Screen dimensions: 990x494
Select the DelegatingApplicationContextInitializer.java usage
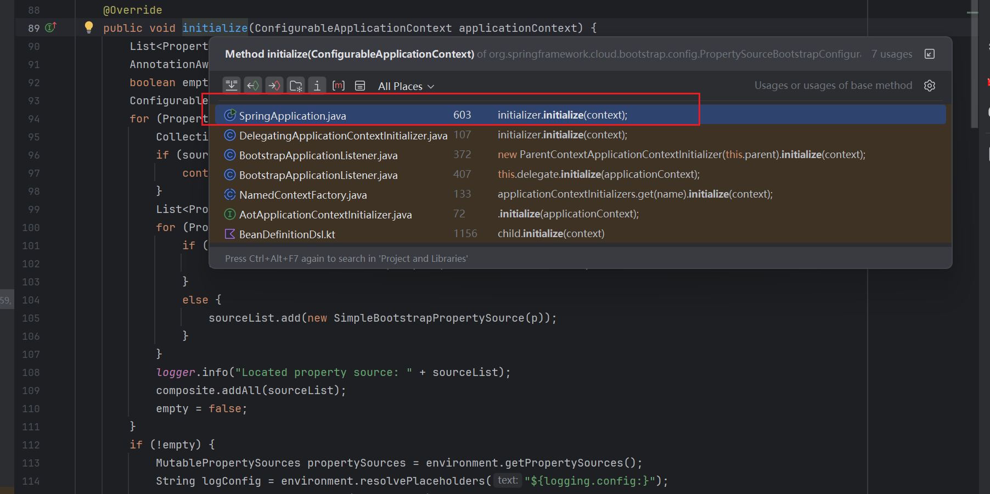click(x=343, y=136)
